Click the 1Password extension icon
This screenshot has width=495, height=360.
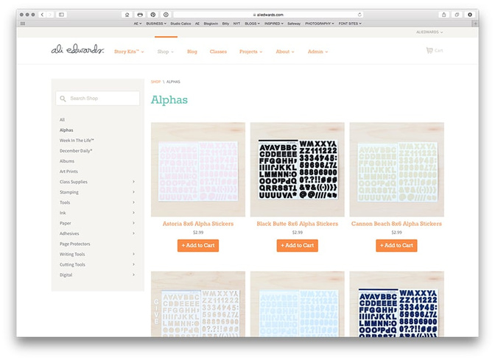[x=166, y=15]
